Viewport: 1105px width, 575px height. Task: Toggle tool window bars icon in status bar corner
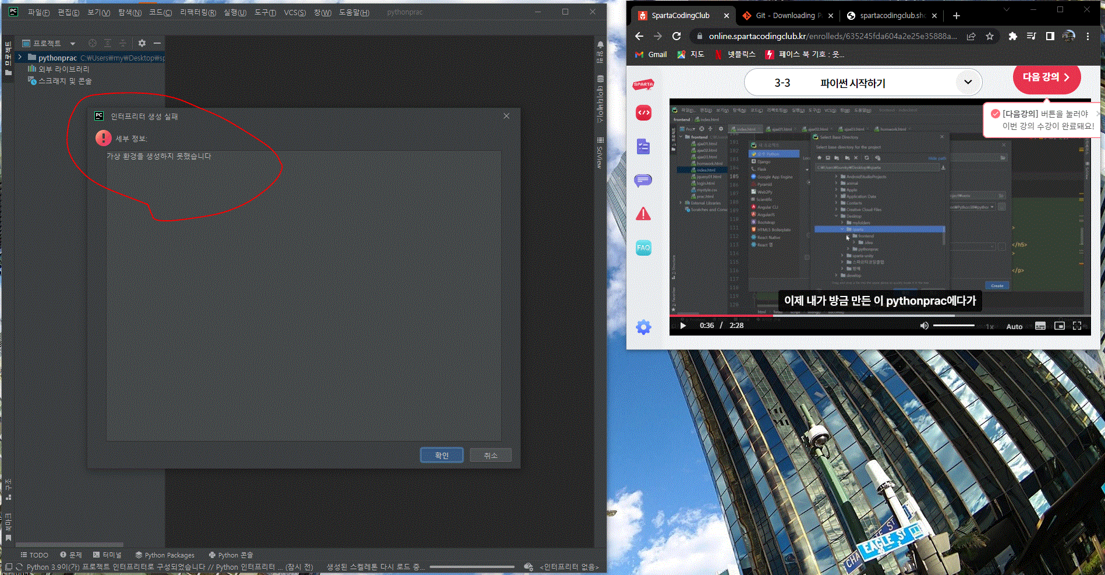coord(9,567)
